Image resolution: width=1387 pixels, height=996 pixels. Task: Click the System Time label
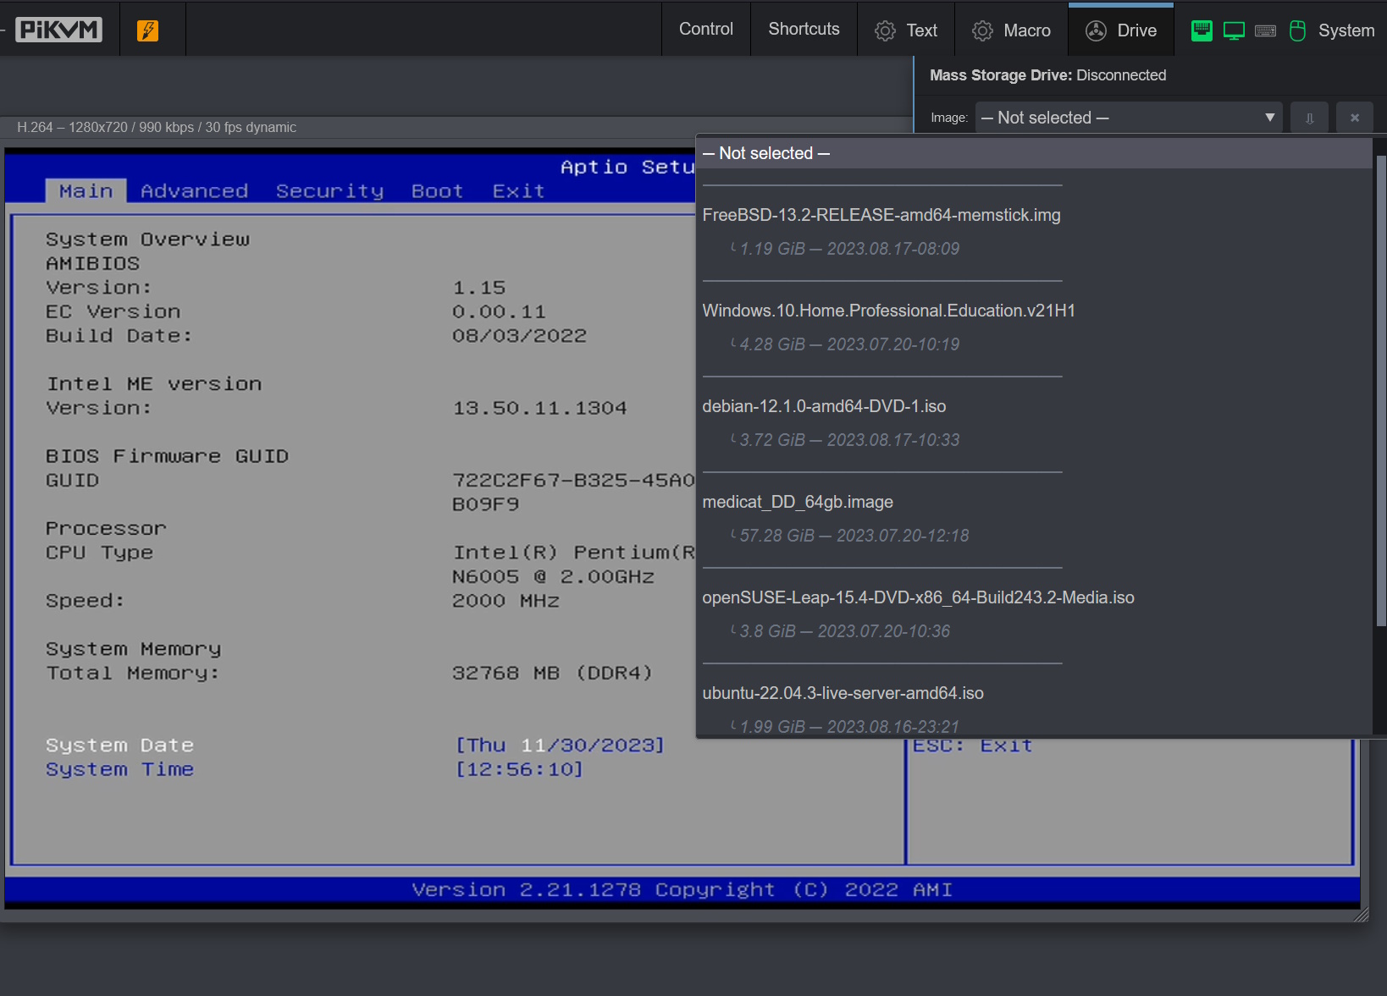click(119, 769)
